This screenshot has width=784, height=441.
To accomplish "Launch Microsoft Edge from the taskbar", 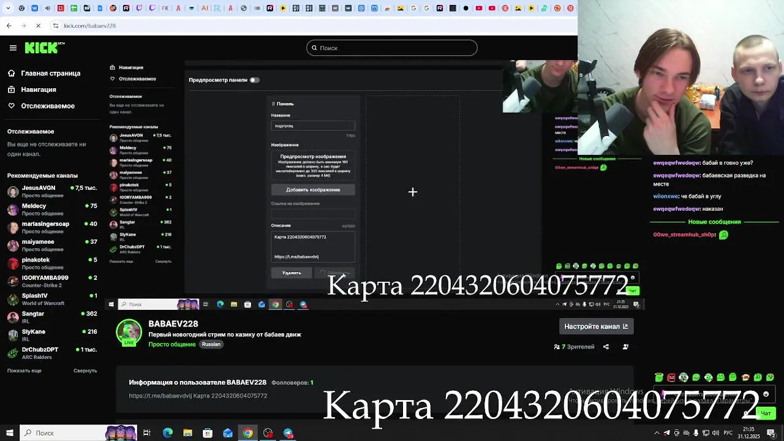I will pyautogui.click(x=167, y=433).
